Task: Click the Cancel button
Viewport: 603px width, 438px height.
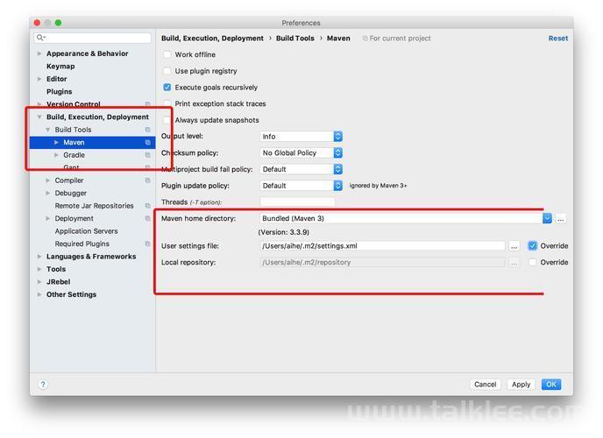Action: click(x=485, y=385)
